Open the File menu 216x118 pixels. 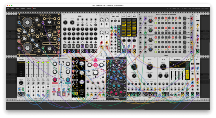(8, 9)
